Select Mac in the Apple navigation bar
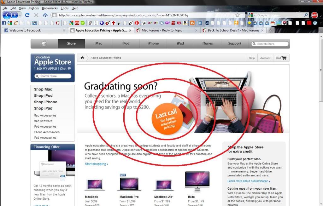The height and width of the screenshot is (206, 323). pos(98,43)
